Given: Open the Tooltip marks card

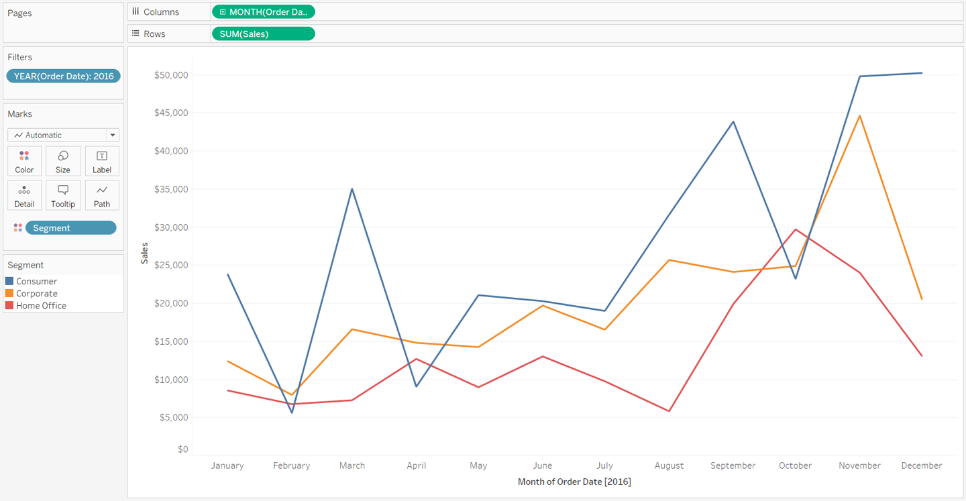Looking at the screenshot, I should click(x=63, y=195).
